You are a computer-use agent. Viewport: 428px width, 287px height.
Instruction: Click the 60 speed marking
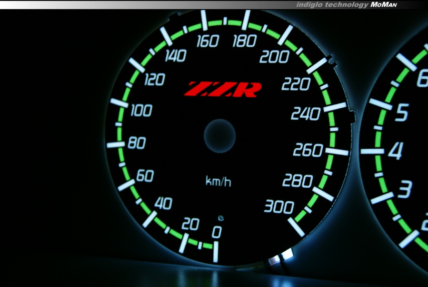[x=145, y=176]
